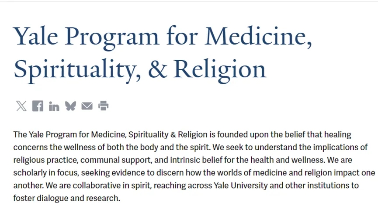Click the "Spirituality, & Religion" heading line
Image resolution: width=378 pixels, height=206 pixels.
pos(139,69)
